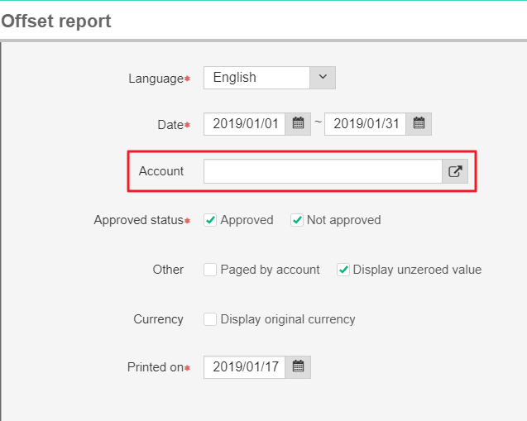The width and height of the screenshot is (527, 421).
Task: Uncheck the Approved checkbox
Action: 211,220
